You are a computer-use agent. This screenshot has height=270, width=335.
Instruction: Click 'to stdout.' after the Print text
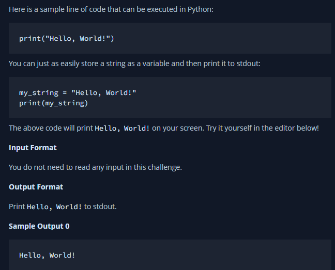[x=100, y=207]
